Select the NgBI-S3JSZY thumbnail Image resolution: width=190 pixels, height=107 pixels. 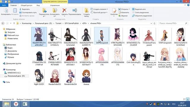(x=39, y=76)
